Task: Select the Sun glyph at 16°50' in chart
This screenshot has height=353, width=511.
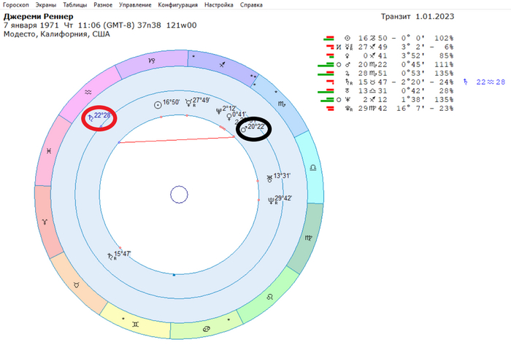Action: [158, 105]
